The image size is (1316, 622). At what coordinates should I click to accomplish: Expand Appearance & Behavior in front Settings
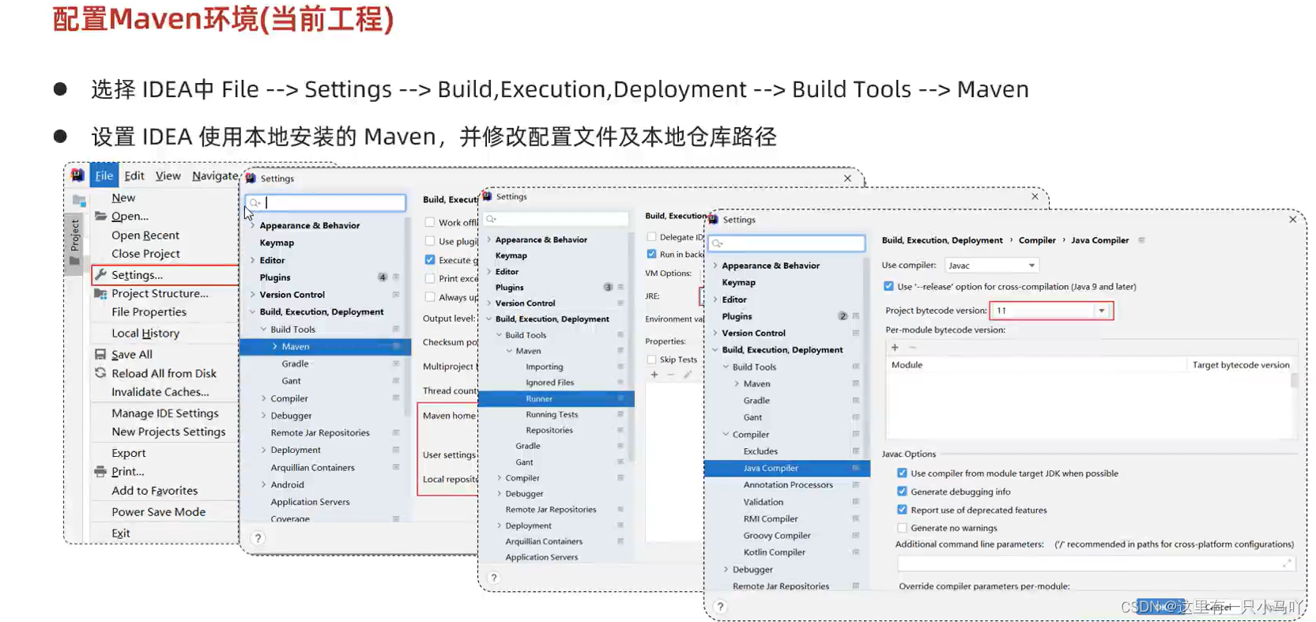715,266
